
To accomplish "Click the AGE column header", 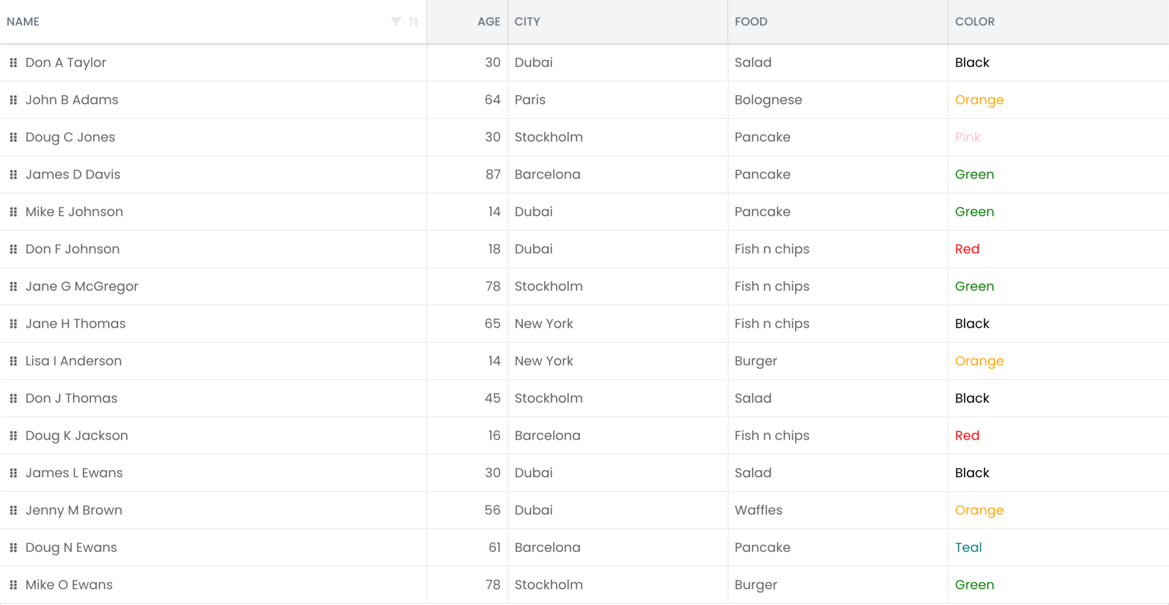I will pos(489,22).
